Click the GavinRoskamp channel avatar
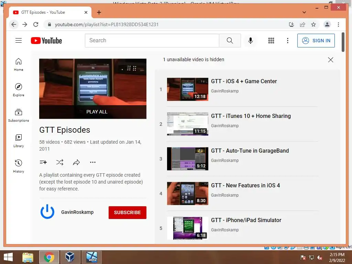 click(47, 211)
